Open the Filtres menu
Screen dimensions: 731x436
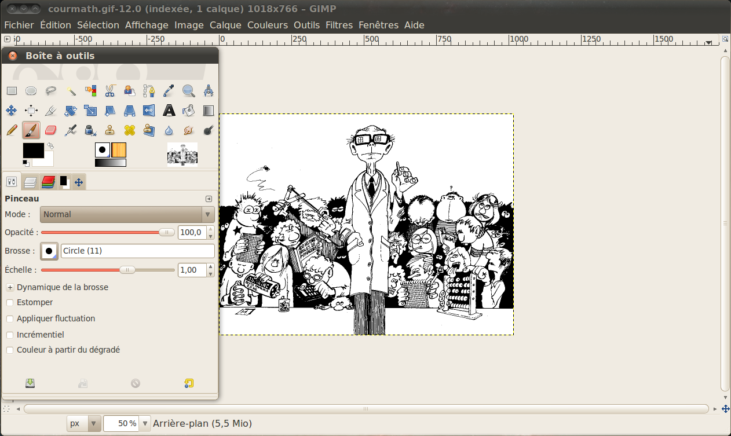pyautogui.click(x=339, y=25)
